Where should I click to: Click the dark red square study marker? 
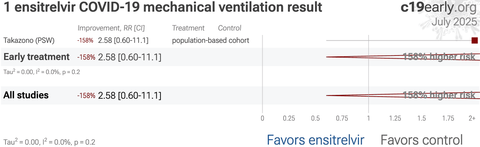click(x=475, y=40)
